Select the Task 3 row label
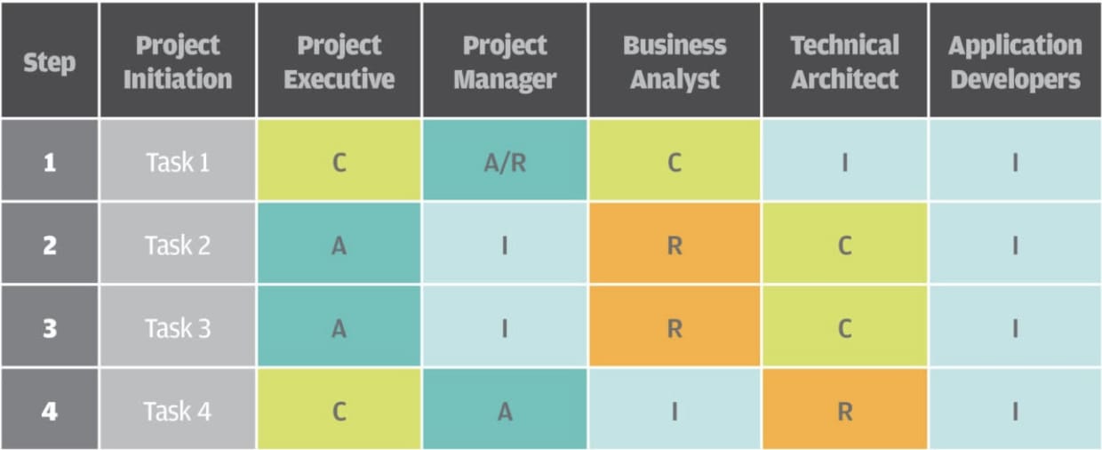Image resolution: width=1102 pixels, height=450 pixels. [x=178, y=328]
